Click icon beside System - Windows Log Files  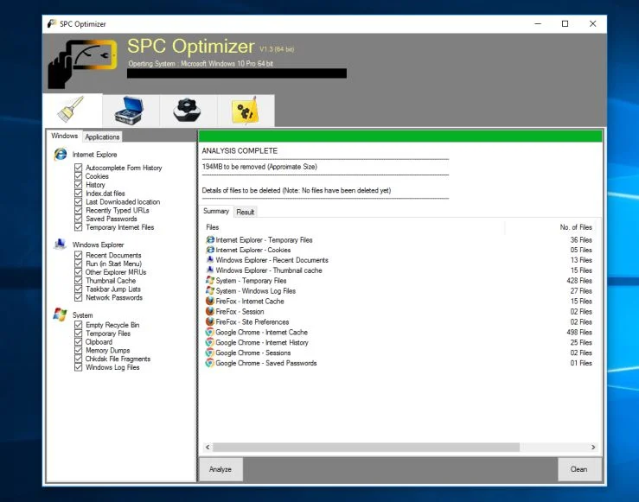pos(210,290)
